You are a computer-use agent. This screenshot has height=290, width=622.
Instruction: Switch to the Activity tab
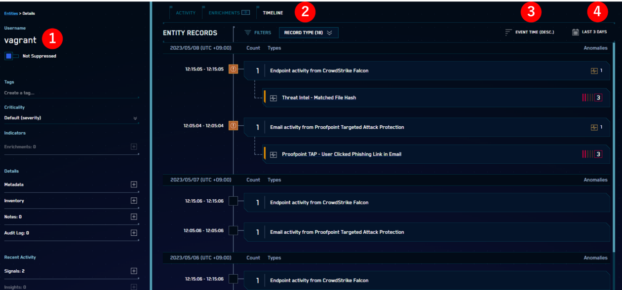click(x=186, y=12)
